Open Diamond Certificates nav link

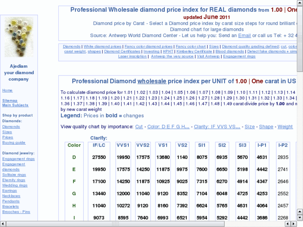(x=122, y=51)
